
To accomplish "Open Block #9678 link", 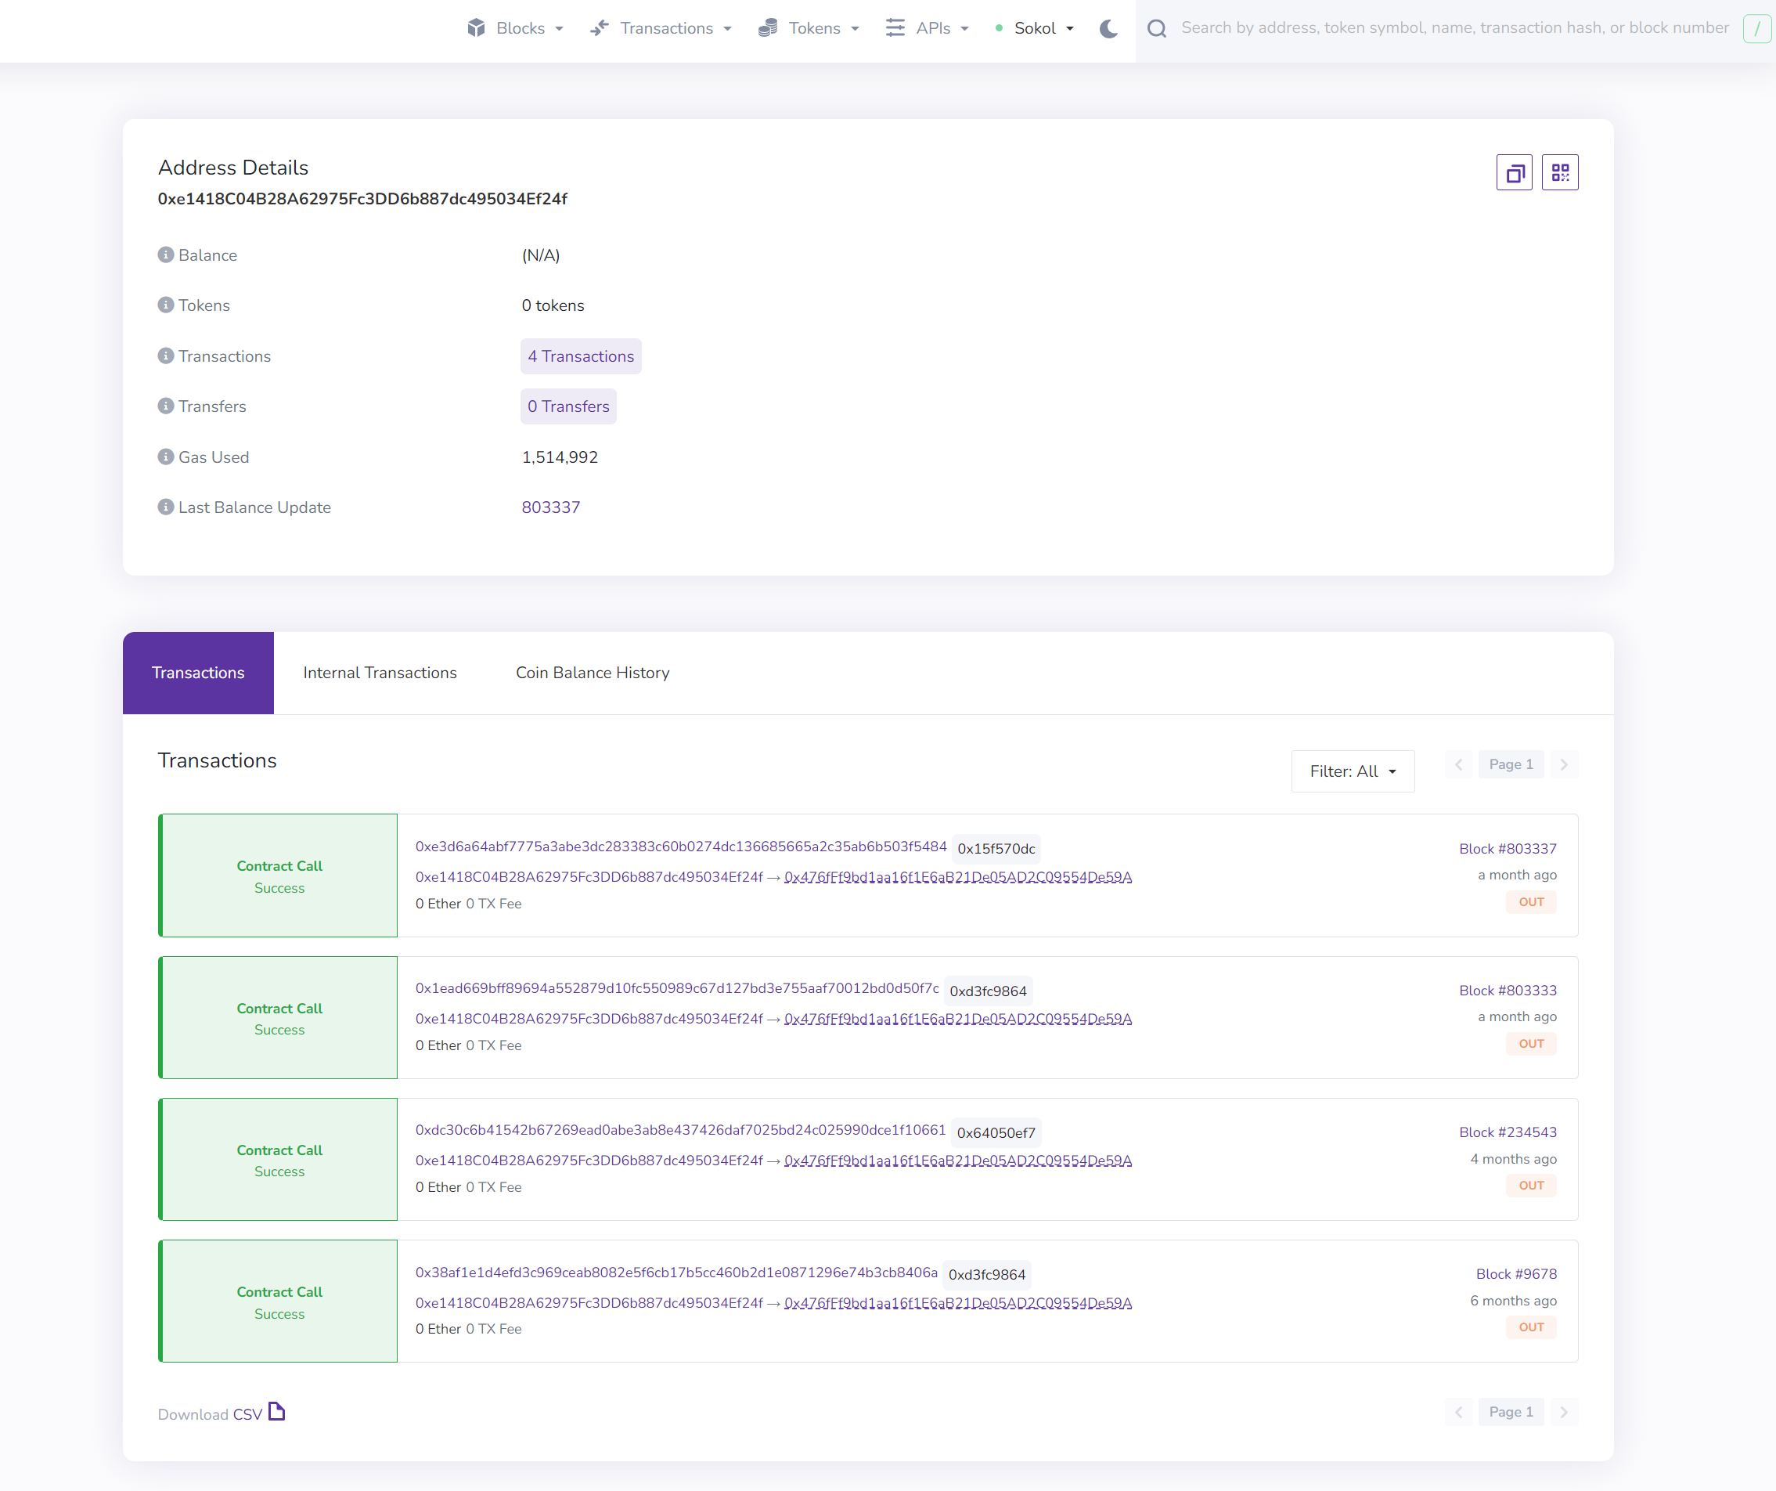I will 1516,1274.
